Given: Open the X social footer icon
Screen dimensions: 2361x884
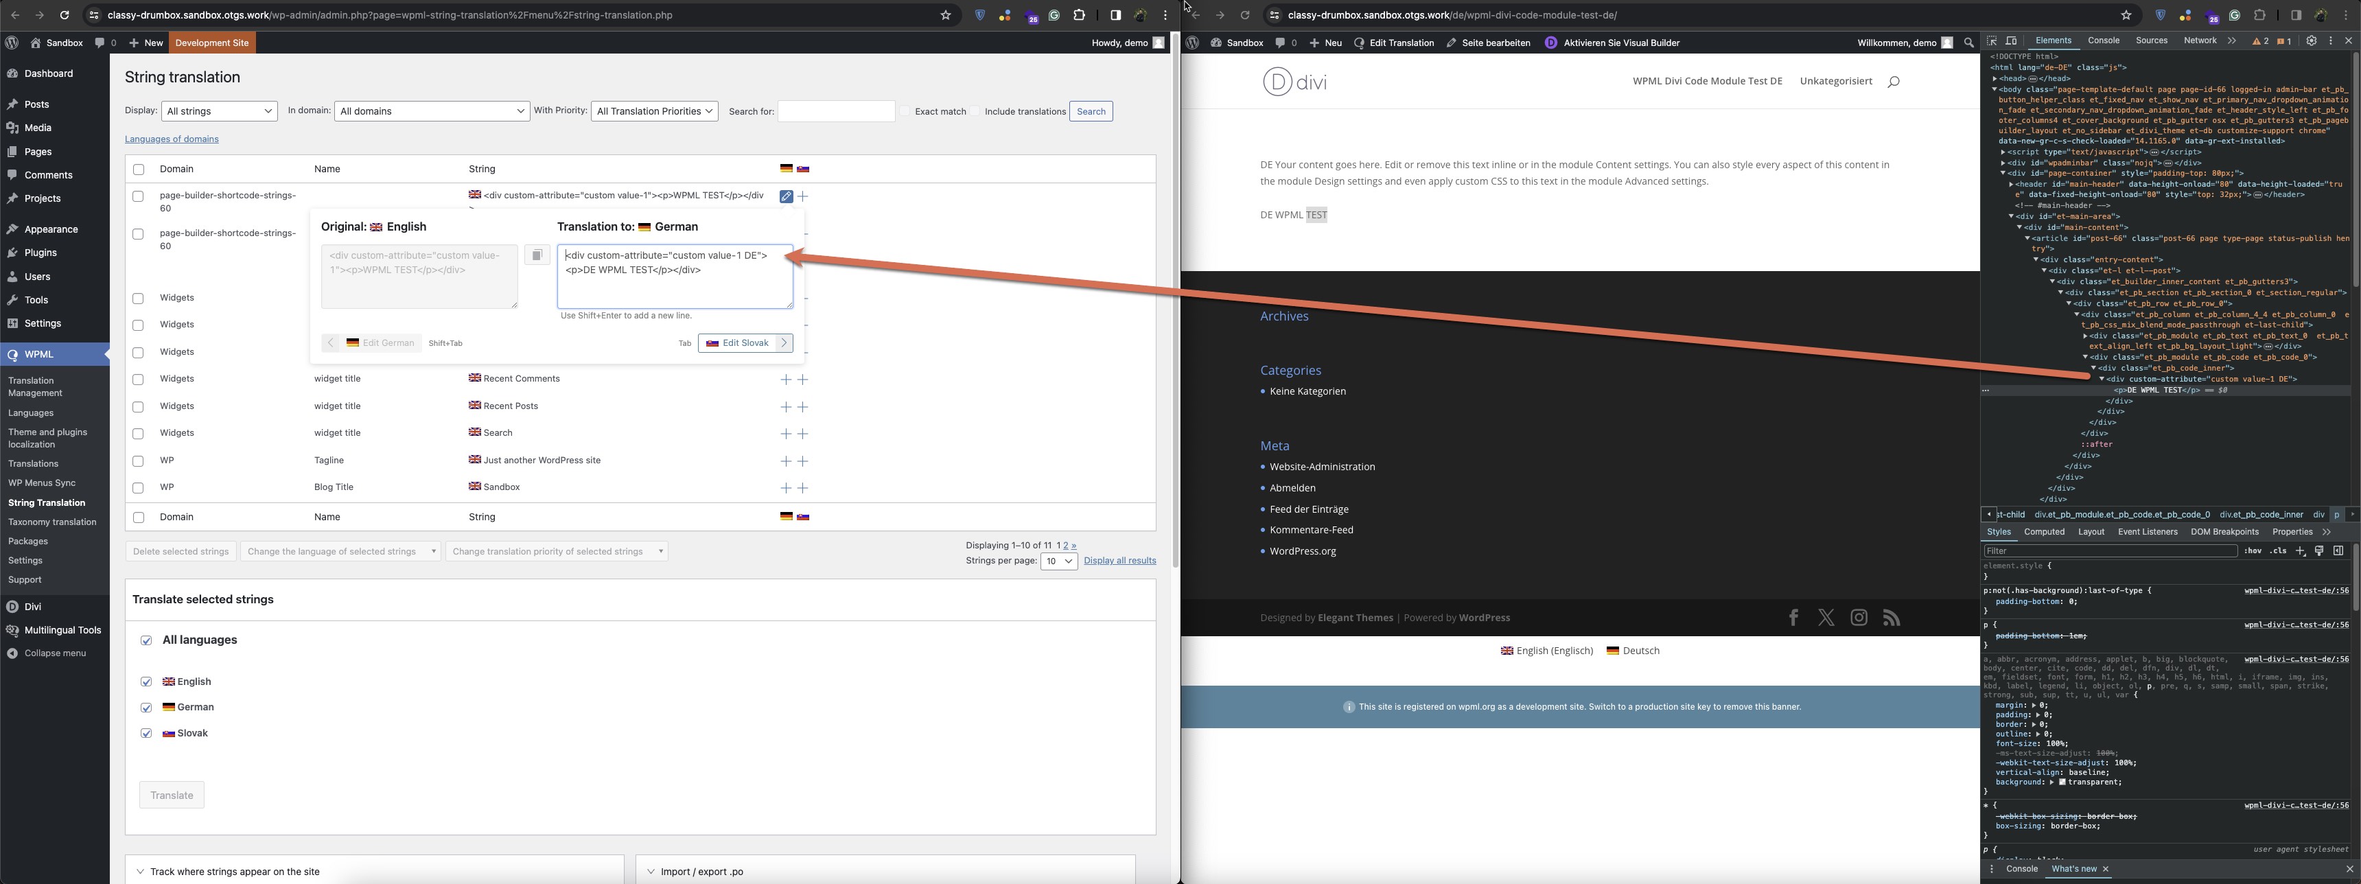Looking at the screenshot, I should coord(1826,618).
